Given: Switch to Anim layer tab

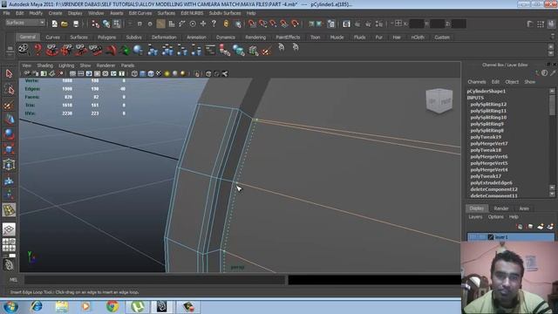Looking at the screenshot, I should [x=524, y=208].
